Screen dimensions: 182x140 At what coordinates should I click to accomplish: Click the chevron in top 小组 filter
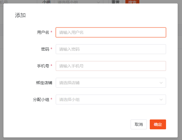pos(98,2)
